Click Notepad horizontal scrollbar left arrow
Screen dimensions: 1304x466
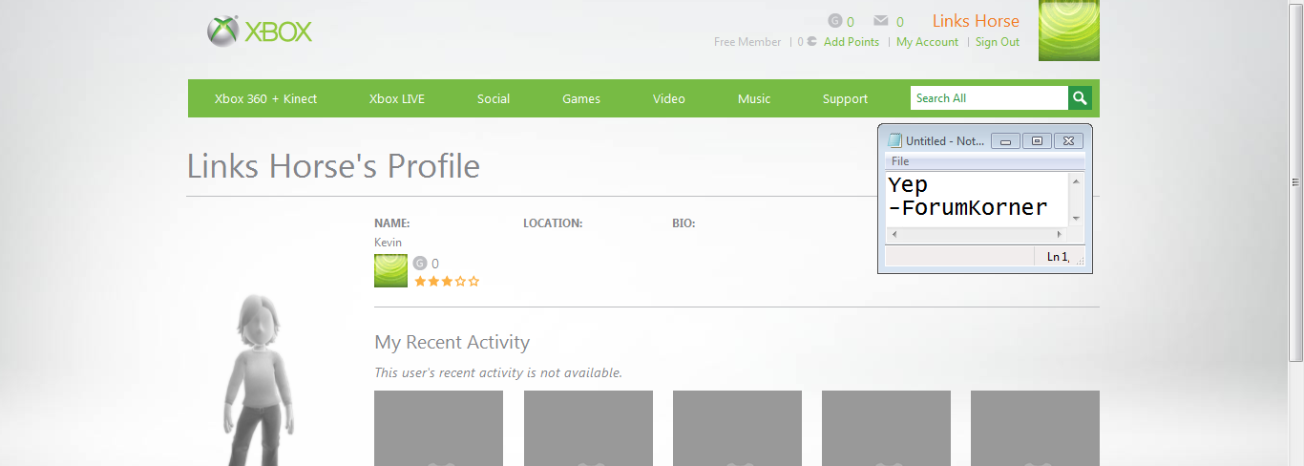894,234
